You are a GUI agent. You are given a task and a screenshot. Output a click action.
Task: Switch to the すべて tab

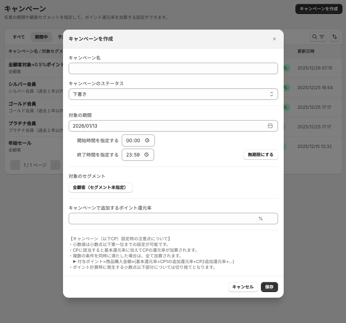[19, 37]
